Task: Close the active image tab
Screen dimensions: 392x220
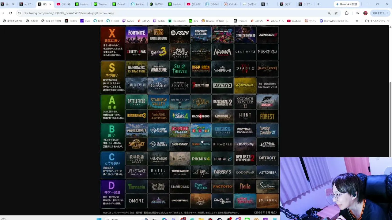Action: (50, 4)
